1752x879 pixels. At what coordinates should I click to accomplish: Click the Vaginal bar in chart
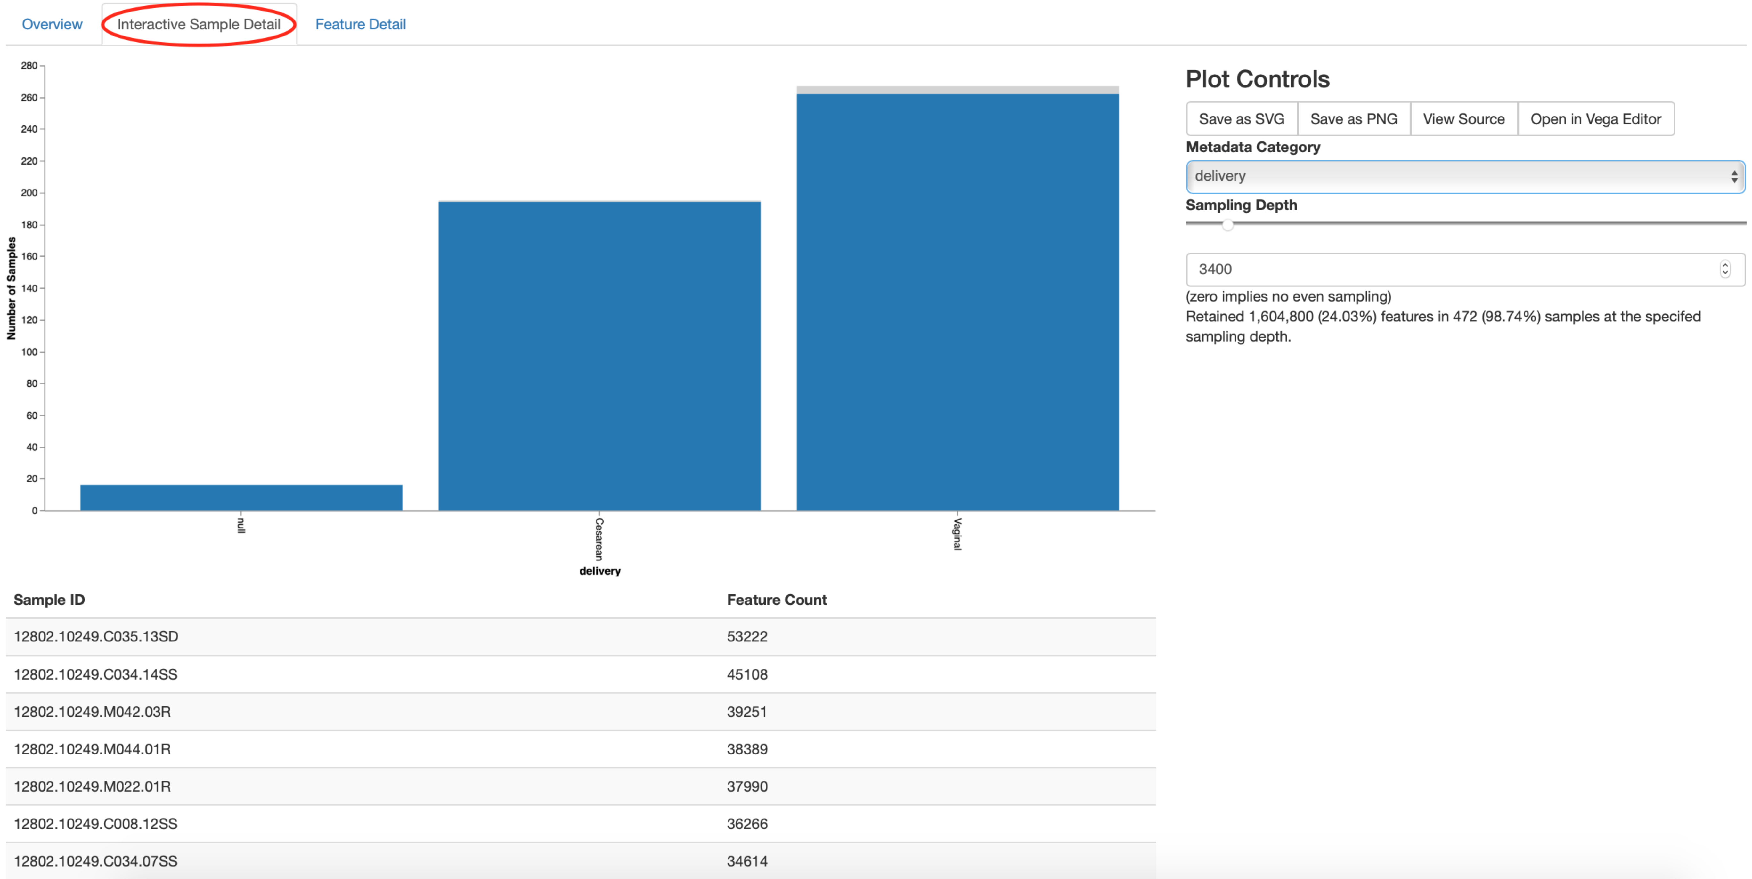(957, 302)
